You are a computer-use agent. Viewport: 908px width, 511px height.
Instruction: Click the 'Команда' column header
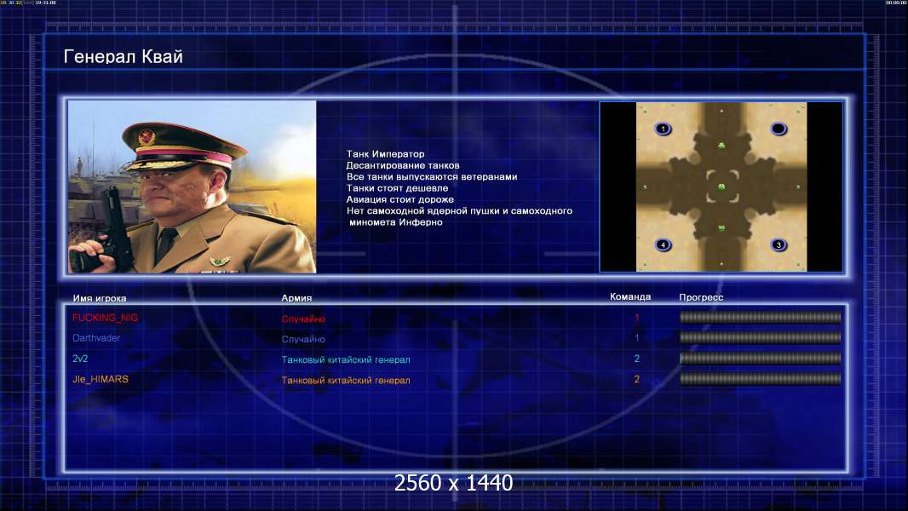pos(630,297)
